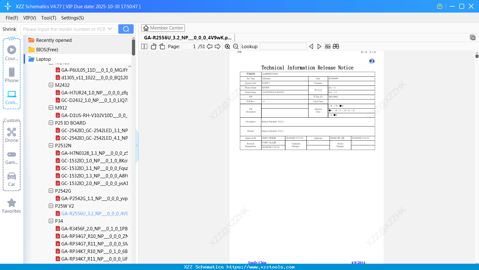Click the binoculars search icon
The height and width of the screenshot is (270, 479).
pos(336,46)
